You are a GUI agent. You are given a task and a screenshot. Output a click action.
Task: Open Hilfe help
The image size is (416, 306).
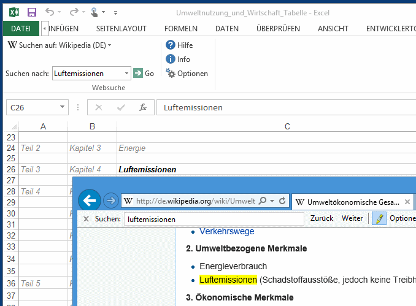pos(179,45)
